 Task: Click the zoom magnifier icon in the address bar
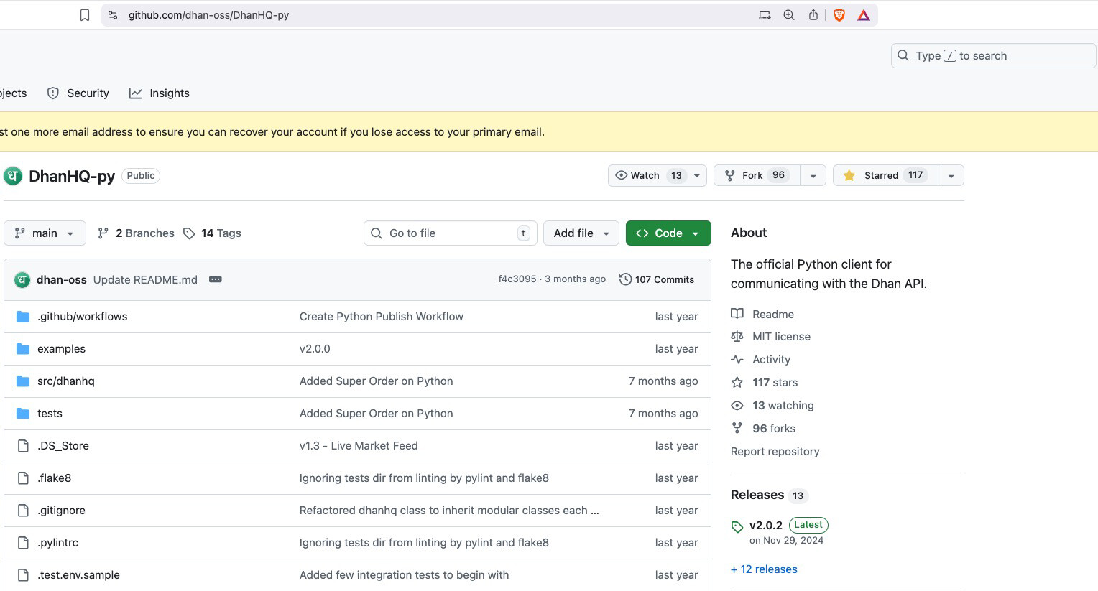788,15
